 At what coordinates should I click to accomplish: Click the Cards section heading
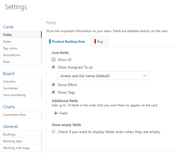(8, 27)
